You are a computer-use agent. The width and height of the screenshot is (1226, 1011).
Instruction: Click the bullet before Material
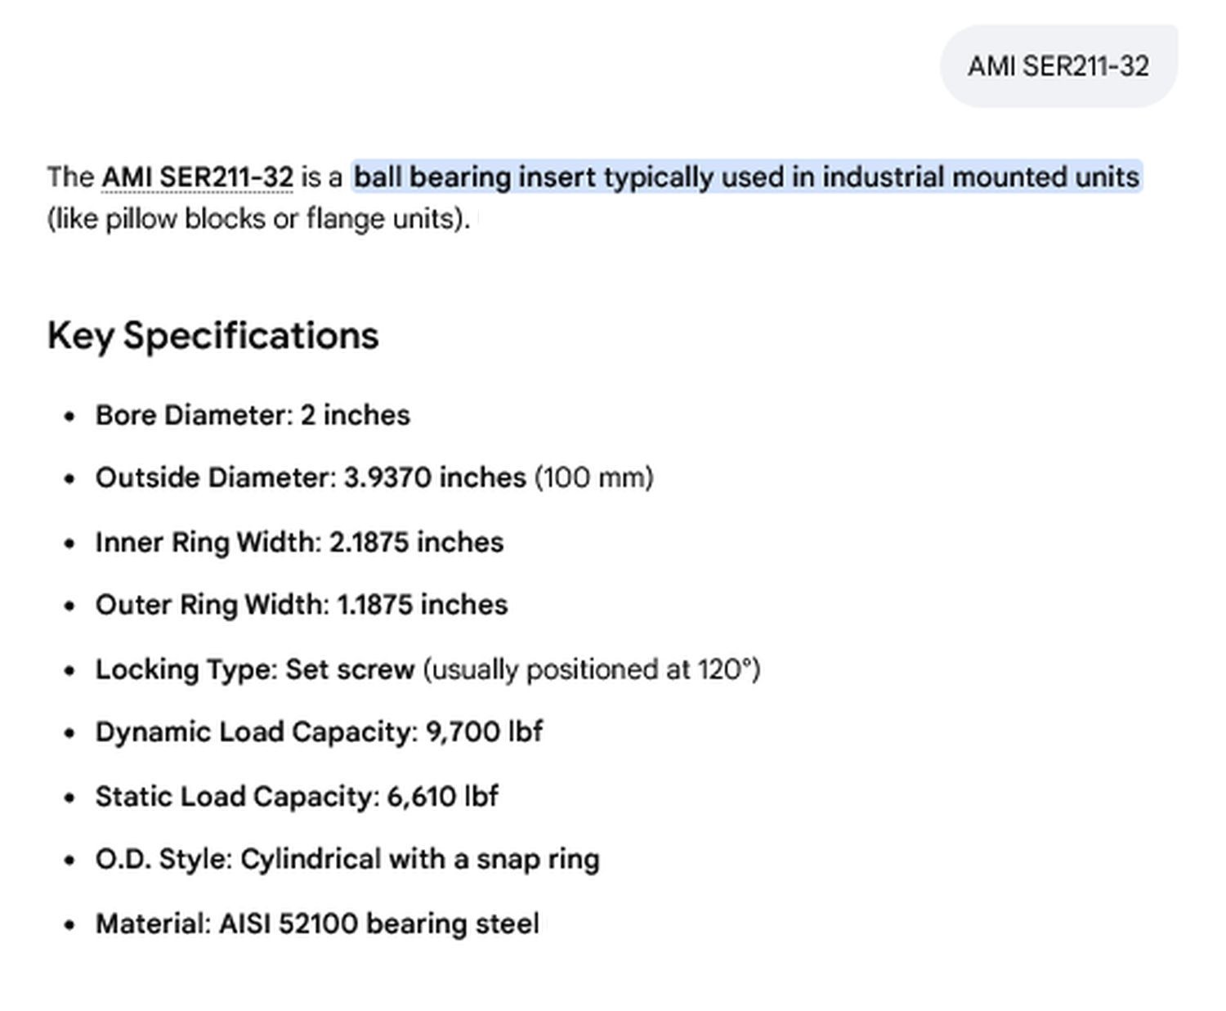(x=69, y=925)
